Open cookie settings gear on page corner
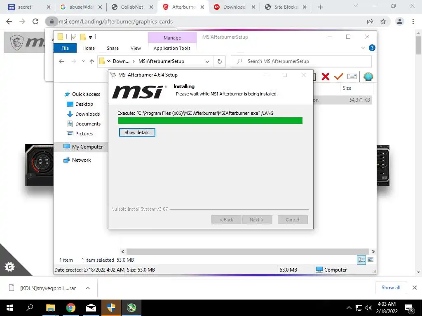Screen dimensions: 422x316 click(10, 267)
